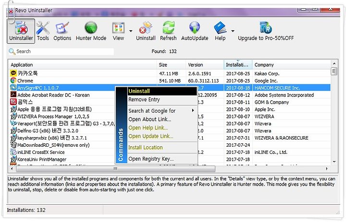Click the search magnifier icon
This screenshot has height=222, width=346.
12,51
